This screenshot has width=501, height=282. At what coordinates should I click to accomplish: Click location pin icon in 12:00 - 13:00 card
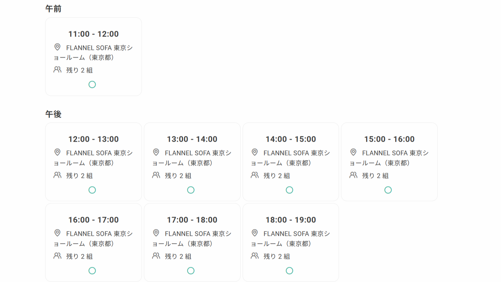click(58, 152)
